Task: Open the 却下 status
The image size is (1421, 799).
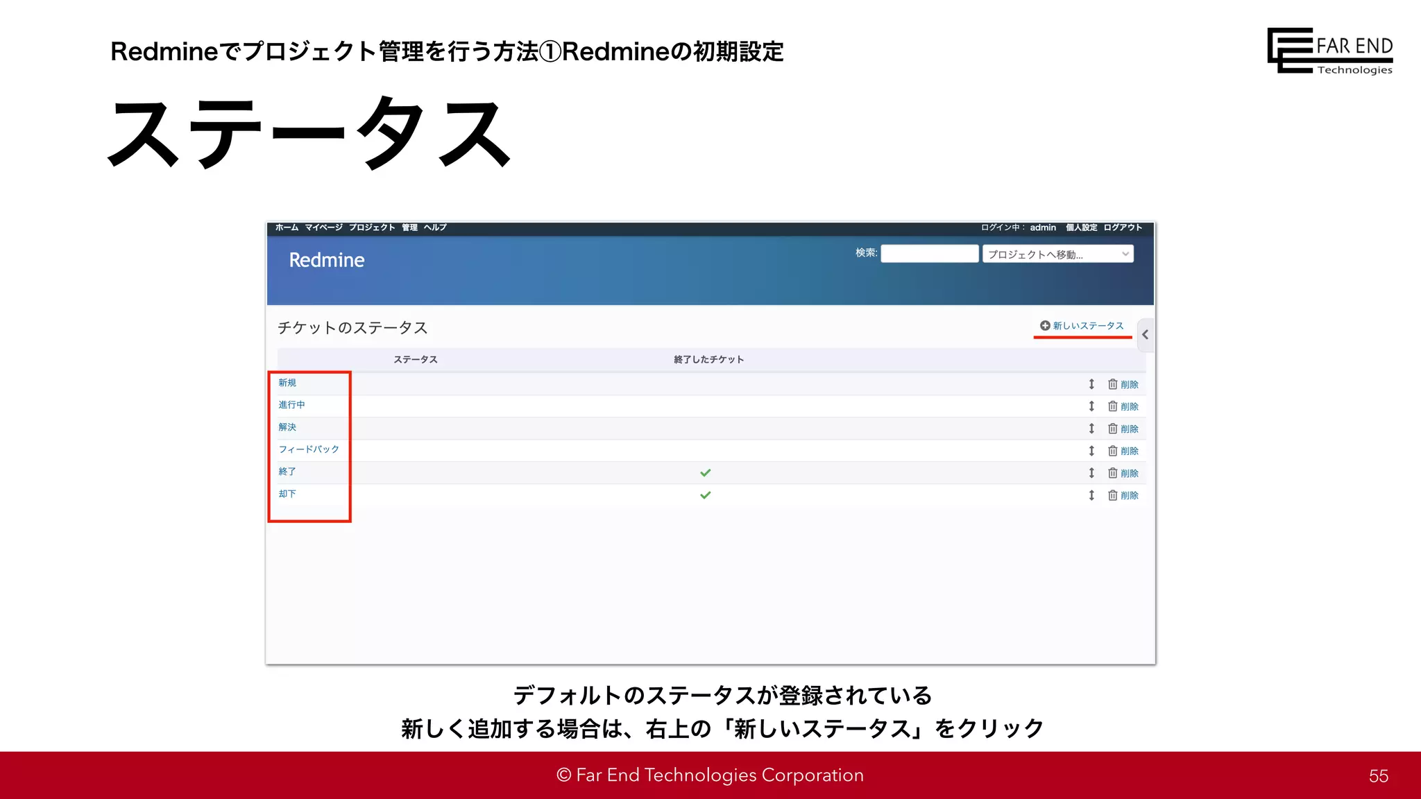Action: pyautogui.click(x=287, y=494)
